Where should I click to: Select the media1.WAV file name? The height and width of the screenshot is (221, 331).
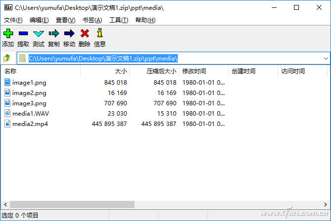[x=31, y=114]
